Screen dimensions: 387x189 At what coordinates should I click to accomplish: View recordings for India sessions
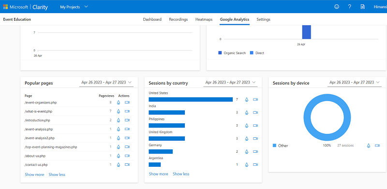[255, 113]
